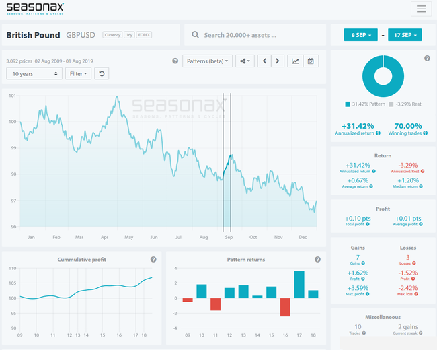This screenshot has height=350, width=437.
Task: Open the hamburger navigation menu
Action: (421, 9)
